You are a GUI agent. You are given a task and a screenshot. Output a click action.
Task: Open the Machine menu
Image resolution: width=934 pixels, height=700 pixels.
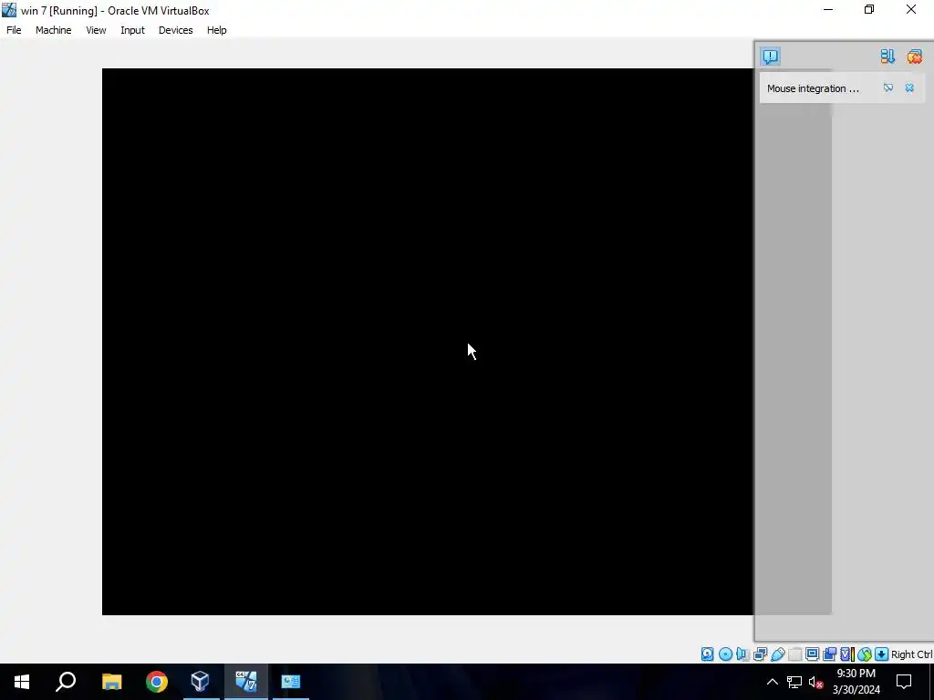tap(54, 30)
